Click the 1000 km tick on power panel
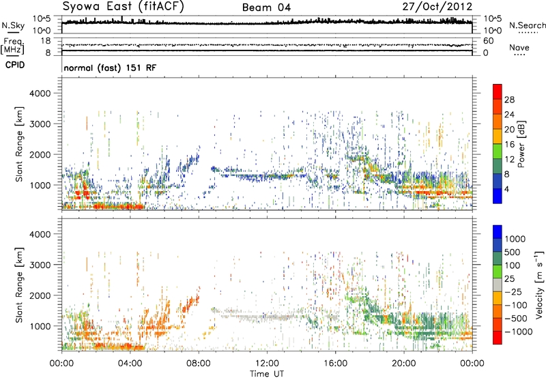The width and height of the screenshot is (546, 378). point(40,185)
